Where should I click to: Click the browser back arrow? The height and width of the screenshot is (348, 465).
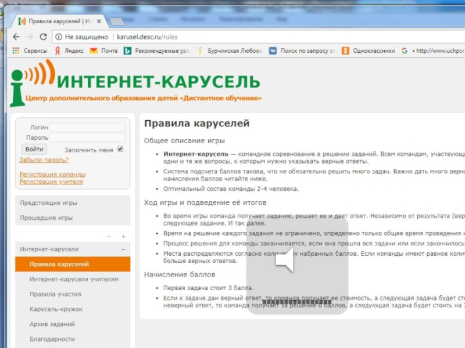click(x=16, y=37)
